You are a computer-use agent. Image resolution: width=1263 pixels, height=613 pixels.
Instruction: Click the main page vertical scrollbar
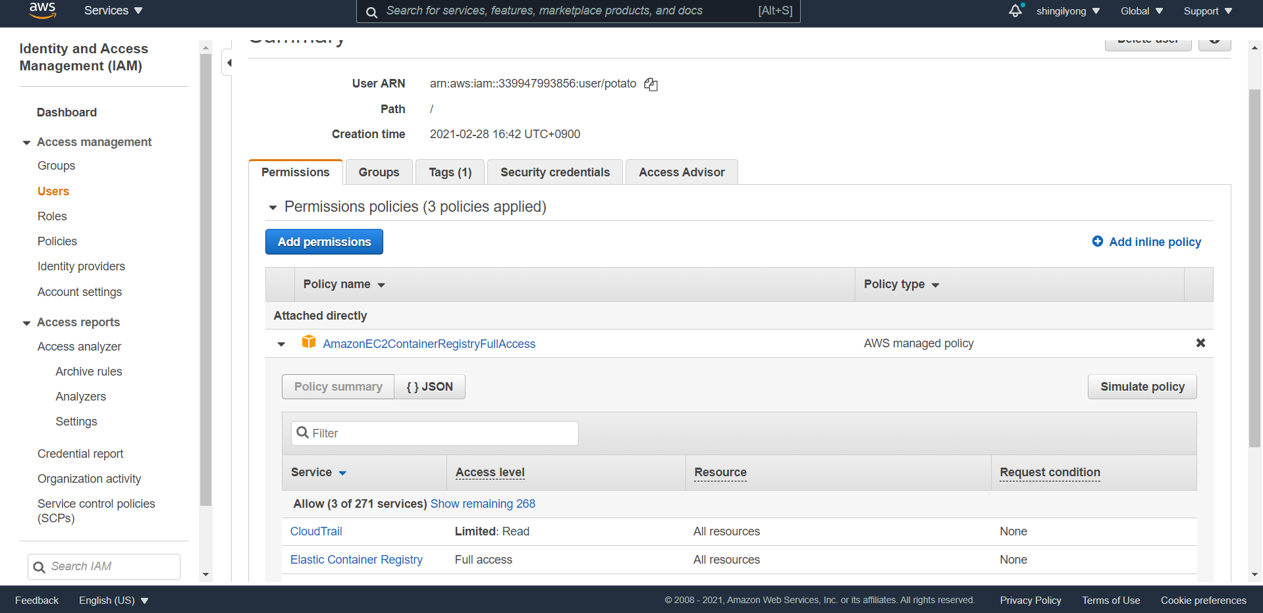pos(1254,268)
